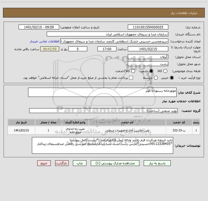Click the general description box موتورخانه رستوران کوثر
Image resolution: width=208 pixels, height=201 pixels.
click(x=102, y=92)
